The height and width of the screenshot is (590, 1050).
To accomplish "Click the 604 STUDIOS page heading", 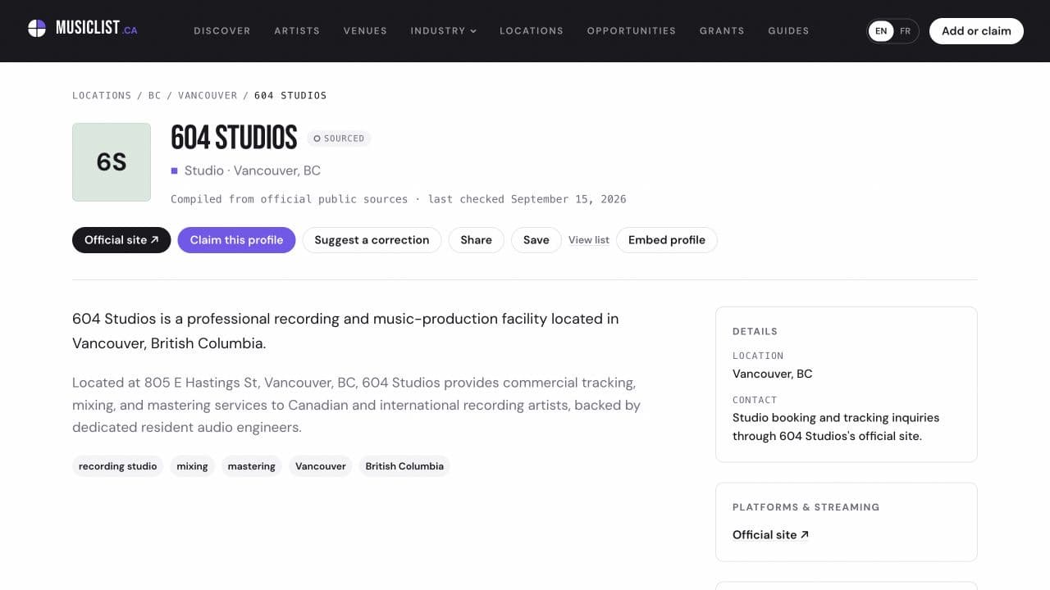I will (x=234, y=138).
